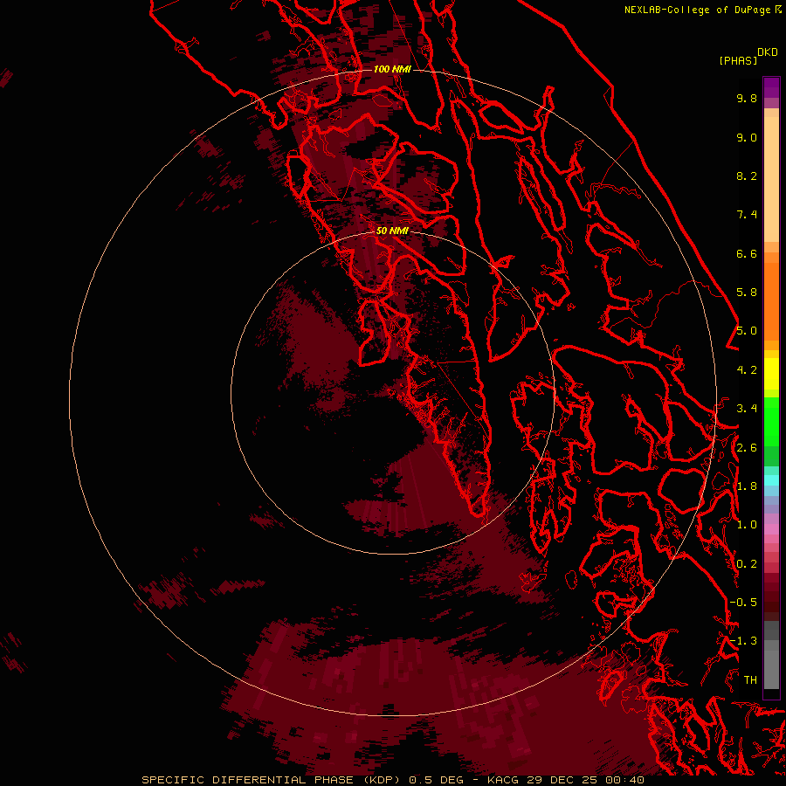Click the SPECIFIC DIFFERENTIAL PHASE (KDP) title text
Viewport: 786px width, 786px height.
pos(272,780)
